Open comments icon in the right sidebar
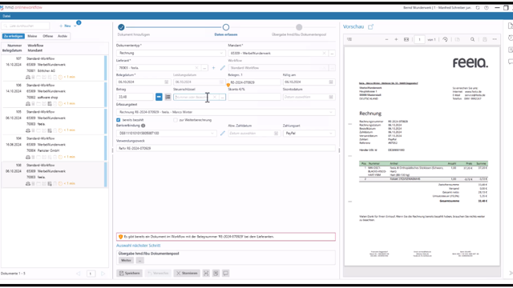 tap(510, 62)
